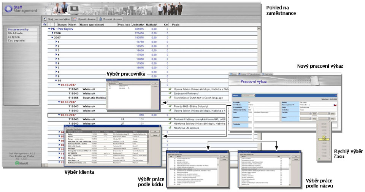Select the Pro pracovníky view
The width and height of the screenshot is (365, 192).
pyautogui.click(x=18, y=29)
